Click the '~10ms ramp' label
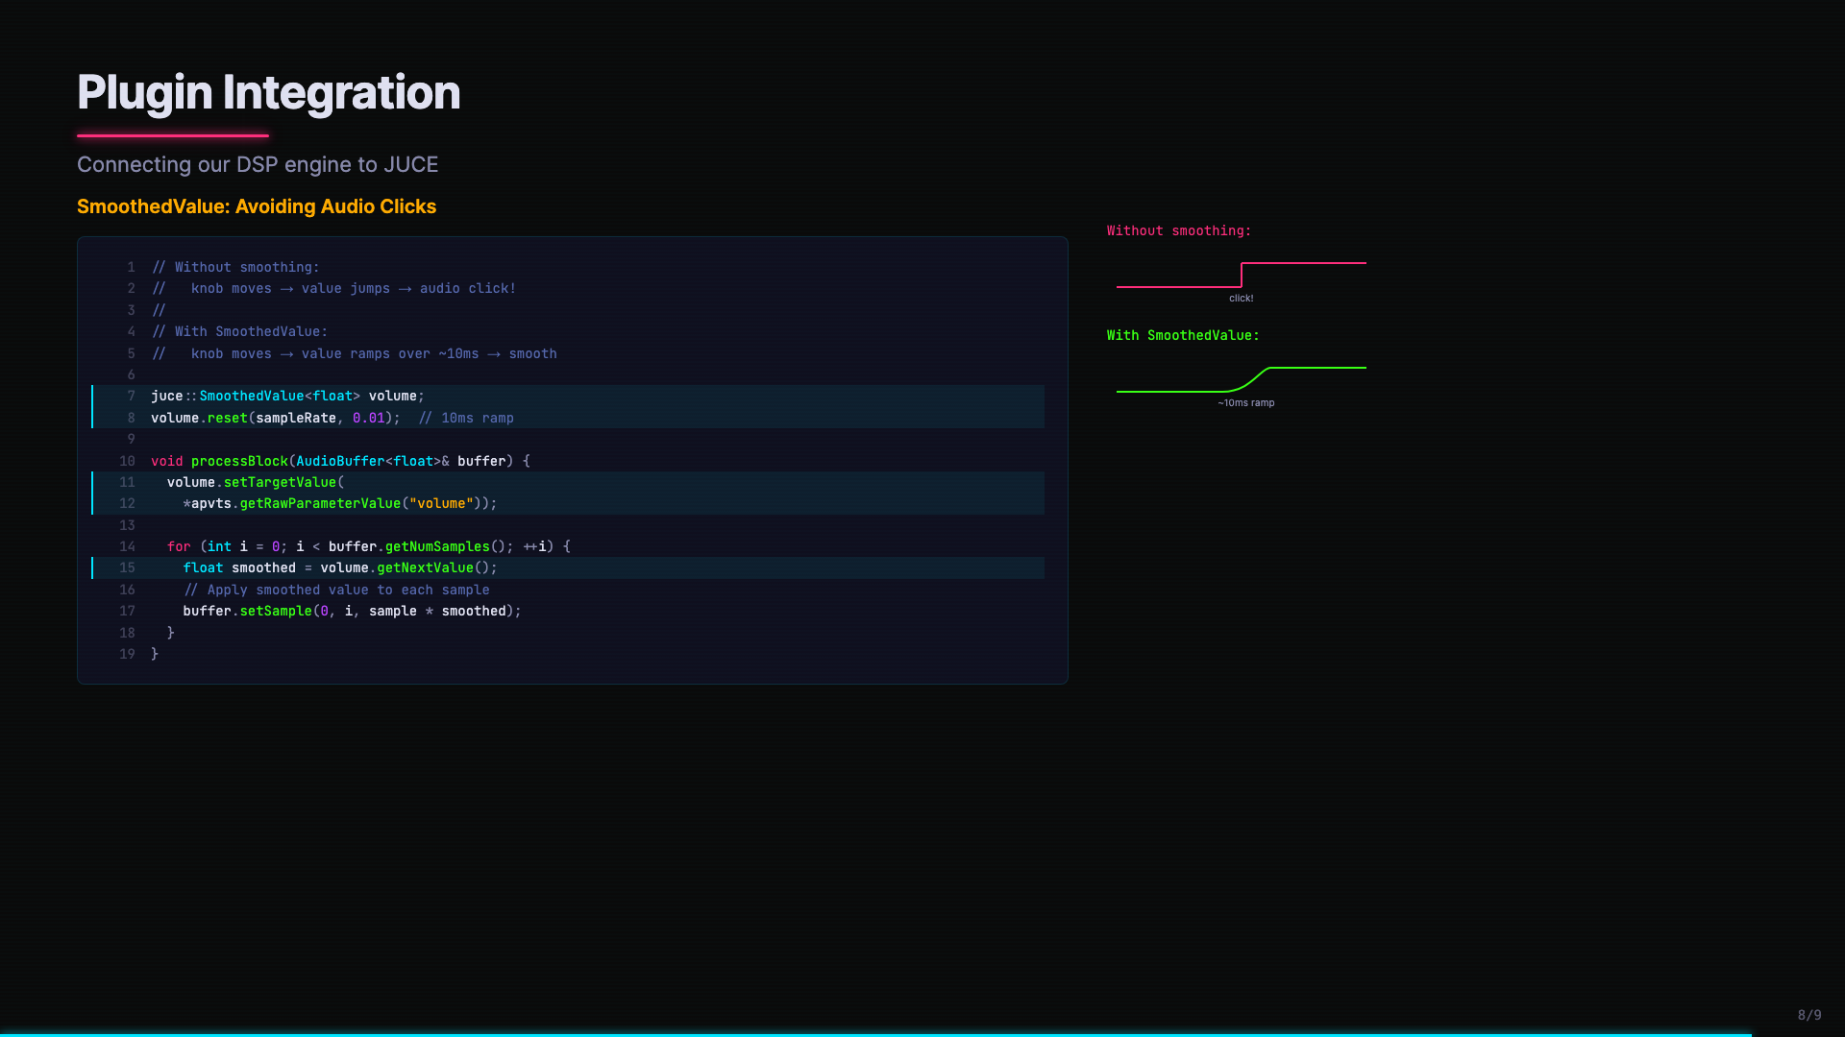 [1245, 402]
